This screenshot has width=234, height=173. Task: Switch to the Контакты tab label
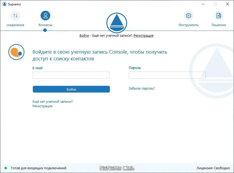point(45,25)
